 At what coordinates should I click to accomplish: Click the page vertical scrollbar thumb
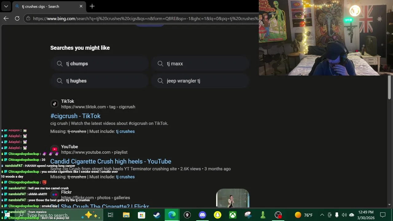click(x=389, y=87)
